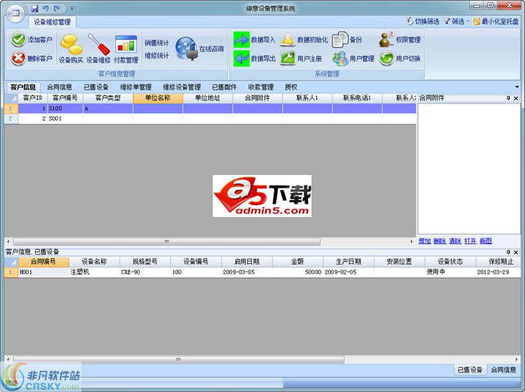Click the round application menu button
Viewport: 525px width, 392px height.
tap(15, 14)
